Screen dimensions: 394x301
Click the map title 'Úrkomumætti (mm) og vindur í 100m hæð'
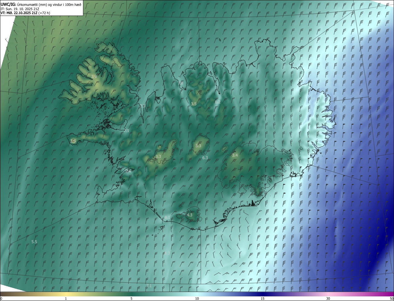coord(49,4)
